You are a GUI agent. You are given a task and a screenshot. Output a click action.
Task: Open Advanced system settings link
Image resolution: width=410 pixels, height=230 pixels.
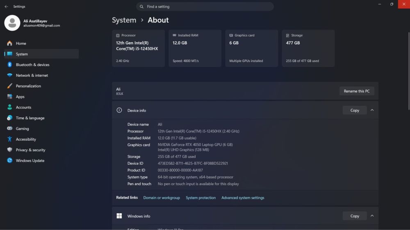tap(243, 198)
